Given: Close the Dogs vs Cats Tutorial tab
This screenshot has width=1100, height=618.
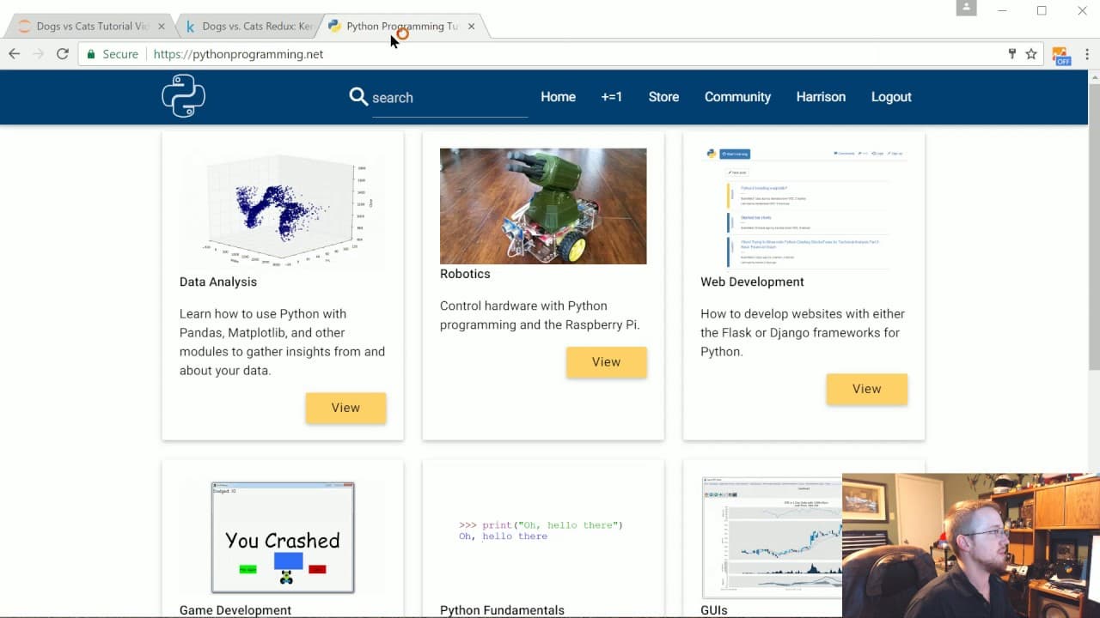Looking at the screenshot, I should pyautogui.click(x=162, y=27).
